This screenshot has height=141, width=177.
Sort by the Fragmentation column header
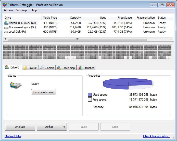click(x=145, y=18)
